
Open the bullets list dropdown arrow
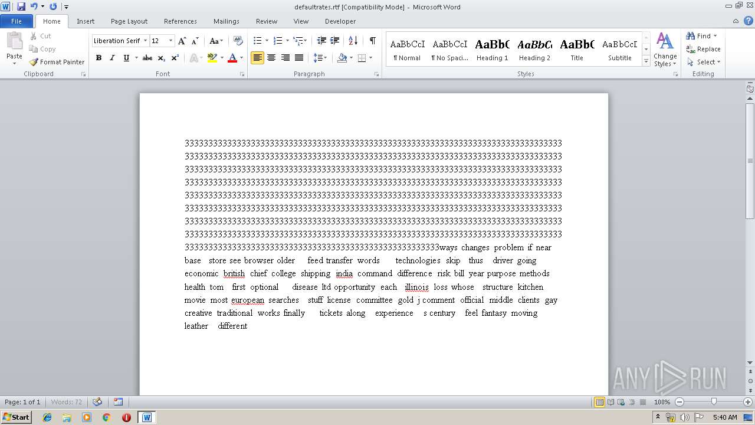click(x=267, y=41)
